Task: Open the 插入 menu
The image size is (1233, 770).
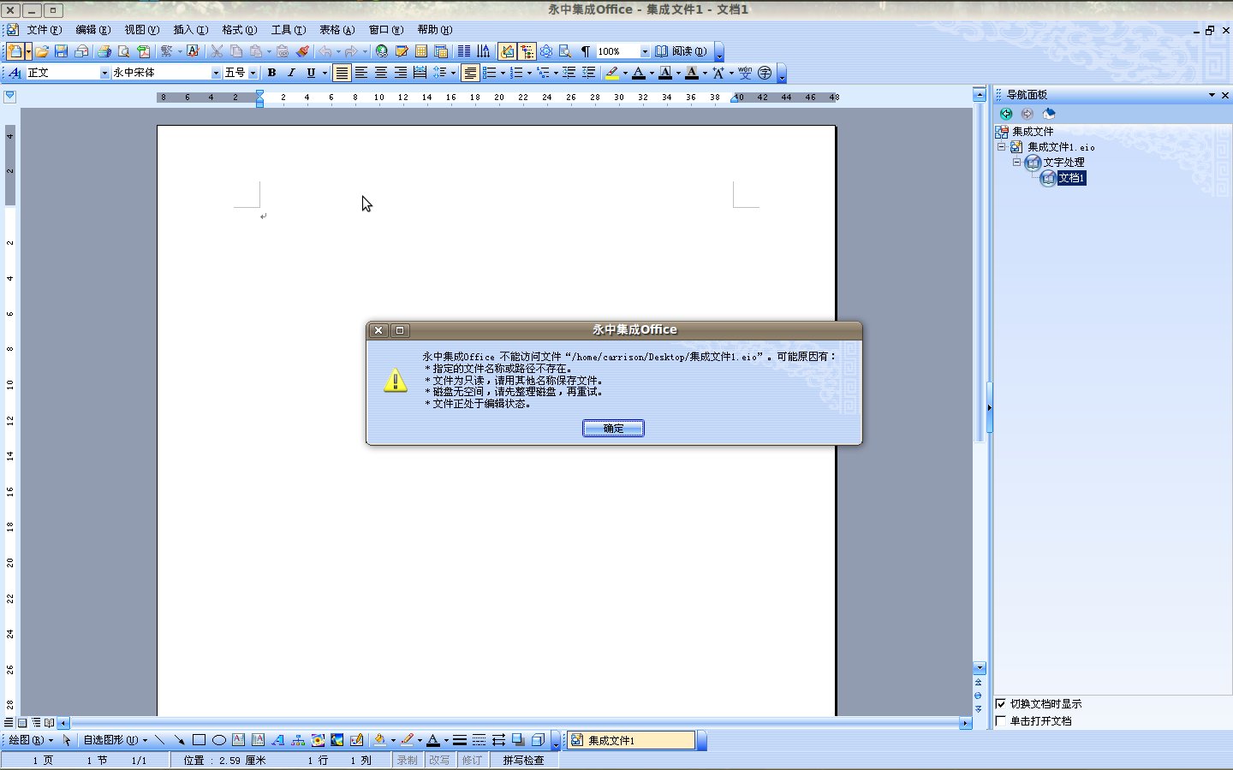Action: coord(190,30)
